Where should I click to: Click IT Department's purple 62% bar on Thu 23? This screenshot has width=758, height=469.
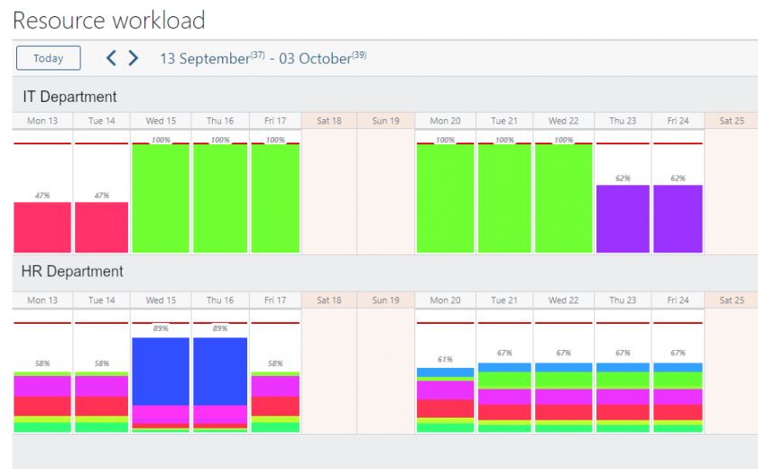623,218
